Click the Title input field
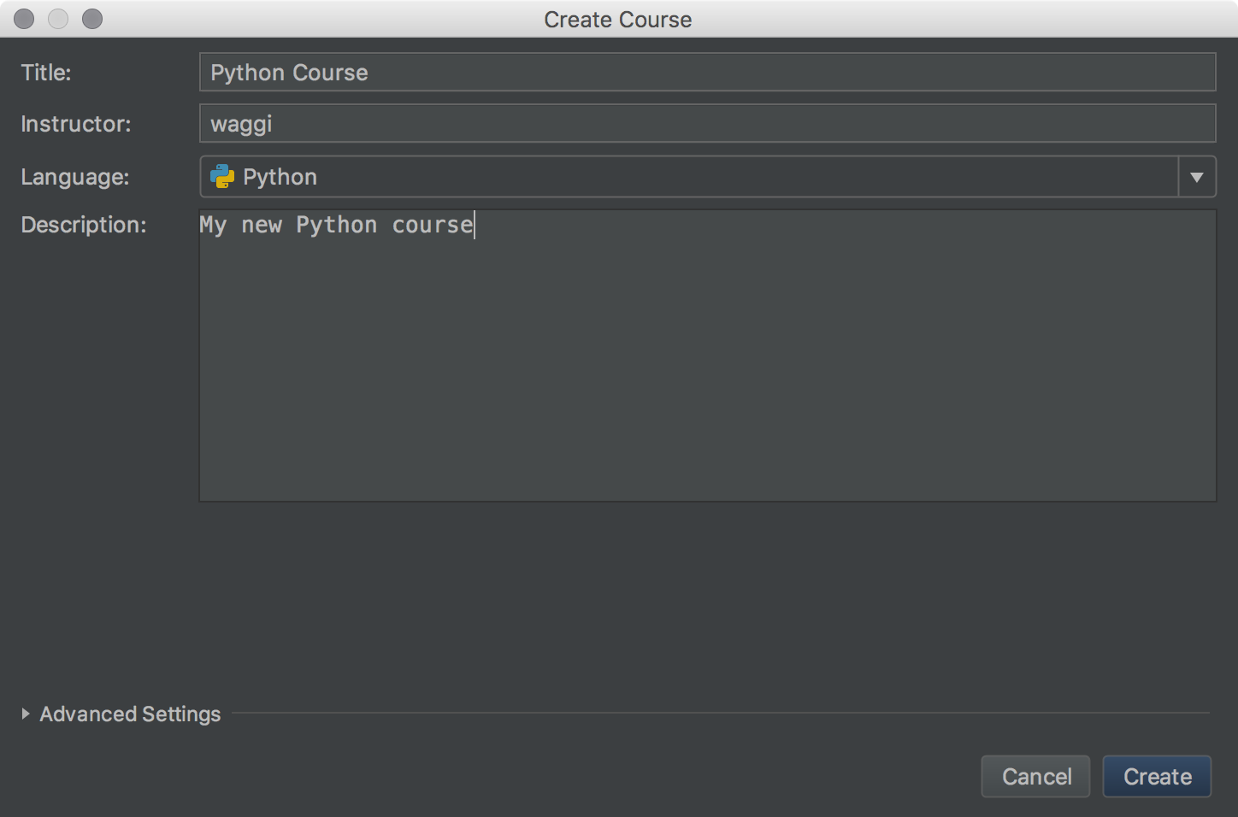The width and height of the screenshot is (1238, 817). (x=707, y=73)
